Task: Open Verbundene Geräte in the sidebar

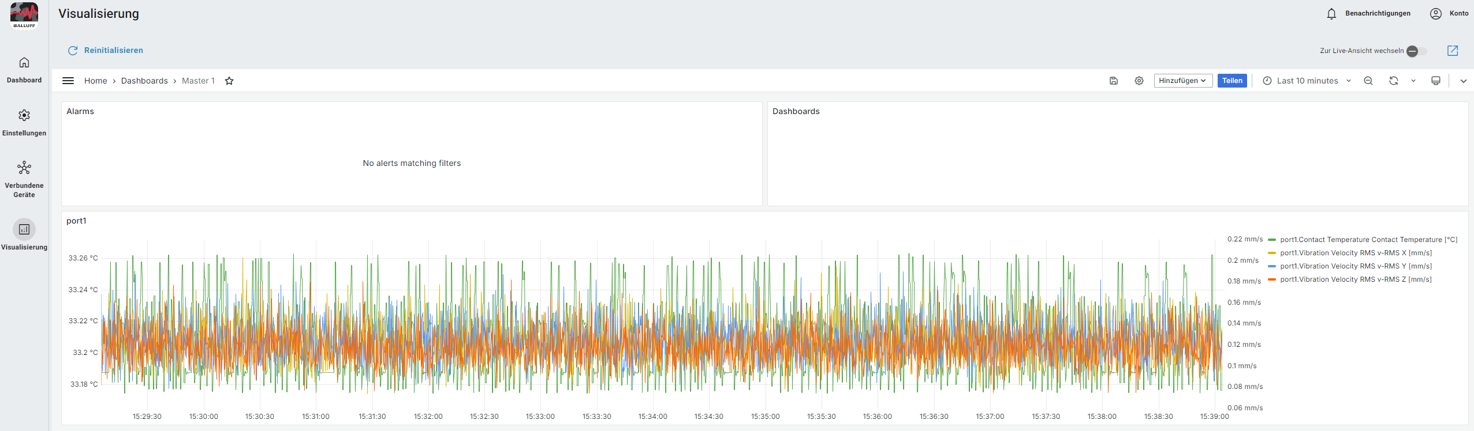Action: tap(24, 179)
